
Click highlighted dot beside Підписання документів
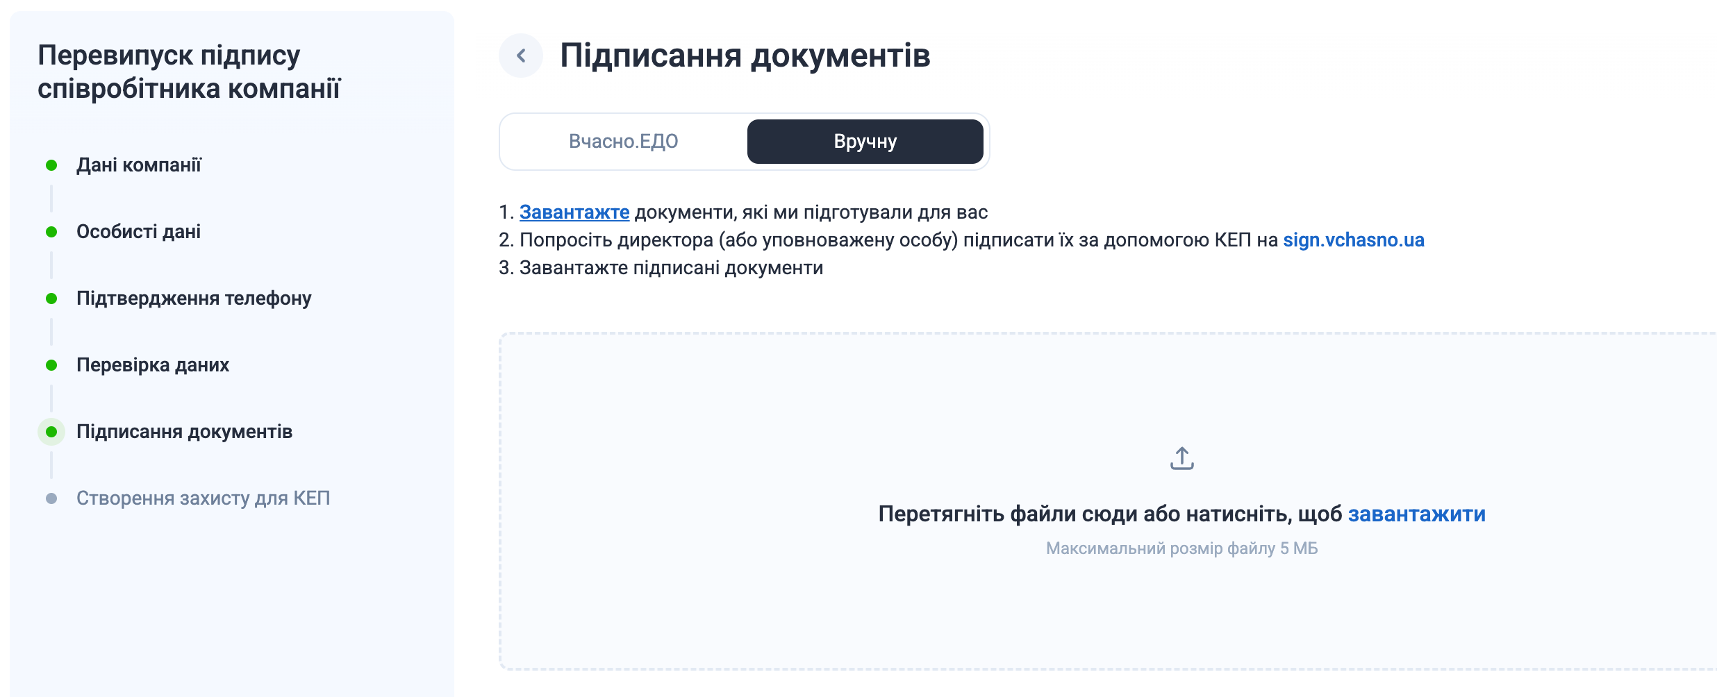tap(51, 432)
